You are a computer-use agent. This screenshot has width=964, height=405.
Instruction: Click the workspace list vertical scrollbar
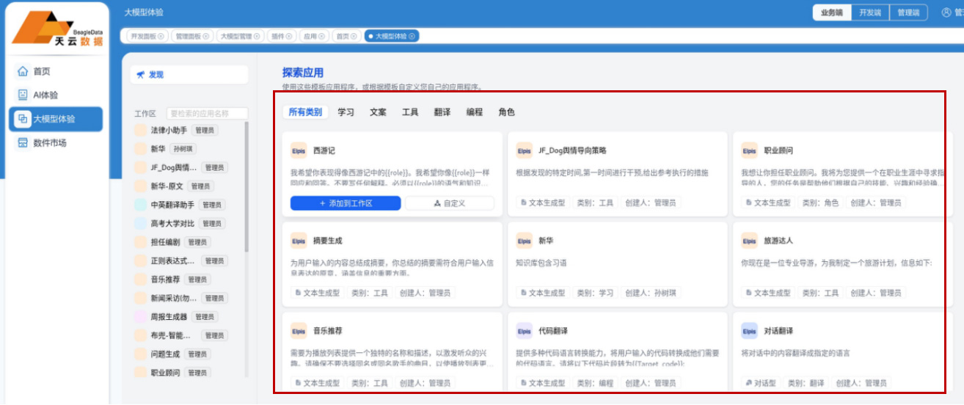click(247, 187)
